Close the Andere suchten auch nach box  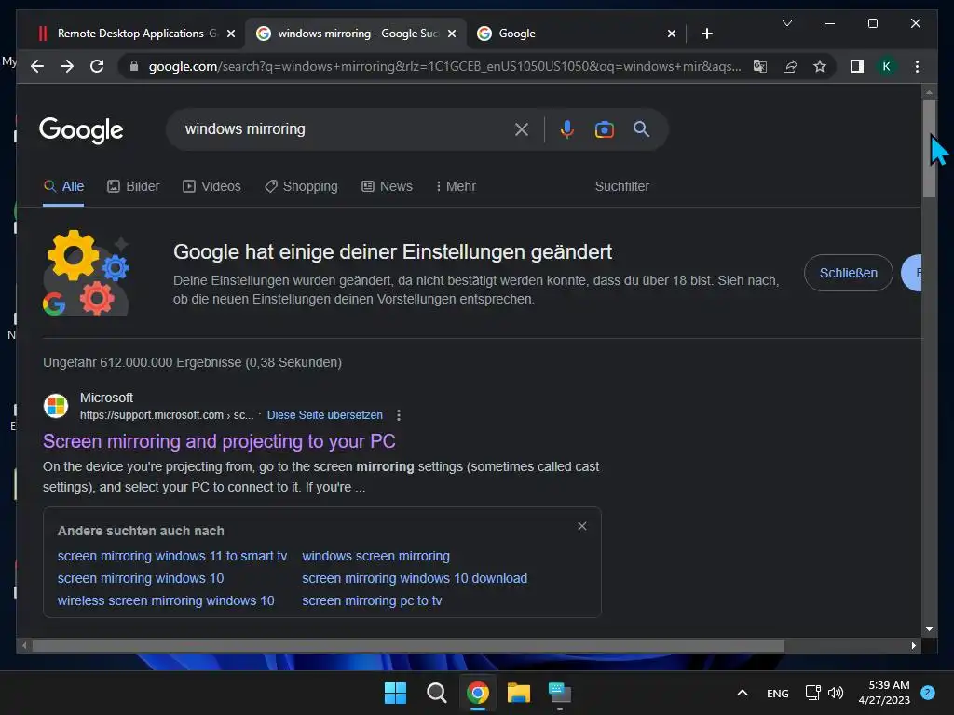click(x=582, y=526)
